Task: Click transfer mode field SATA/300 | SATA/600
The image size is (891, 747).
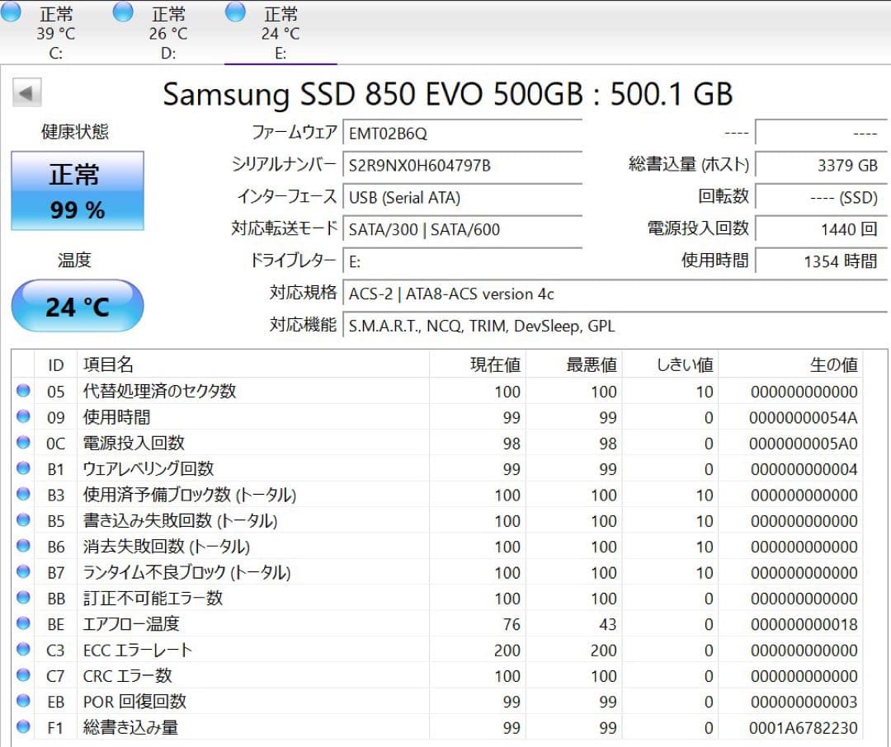Action: tap(463, 229)
